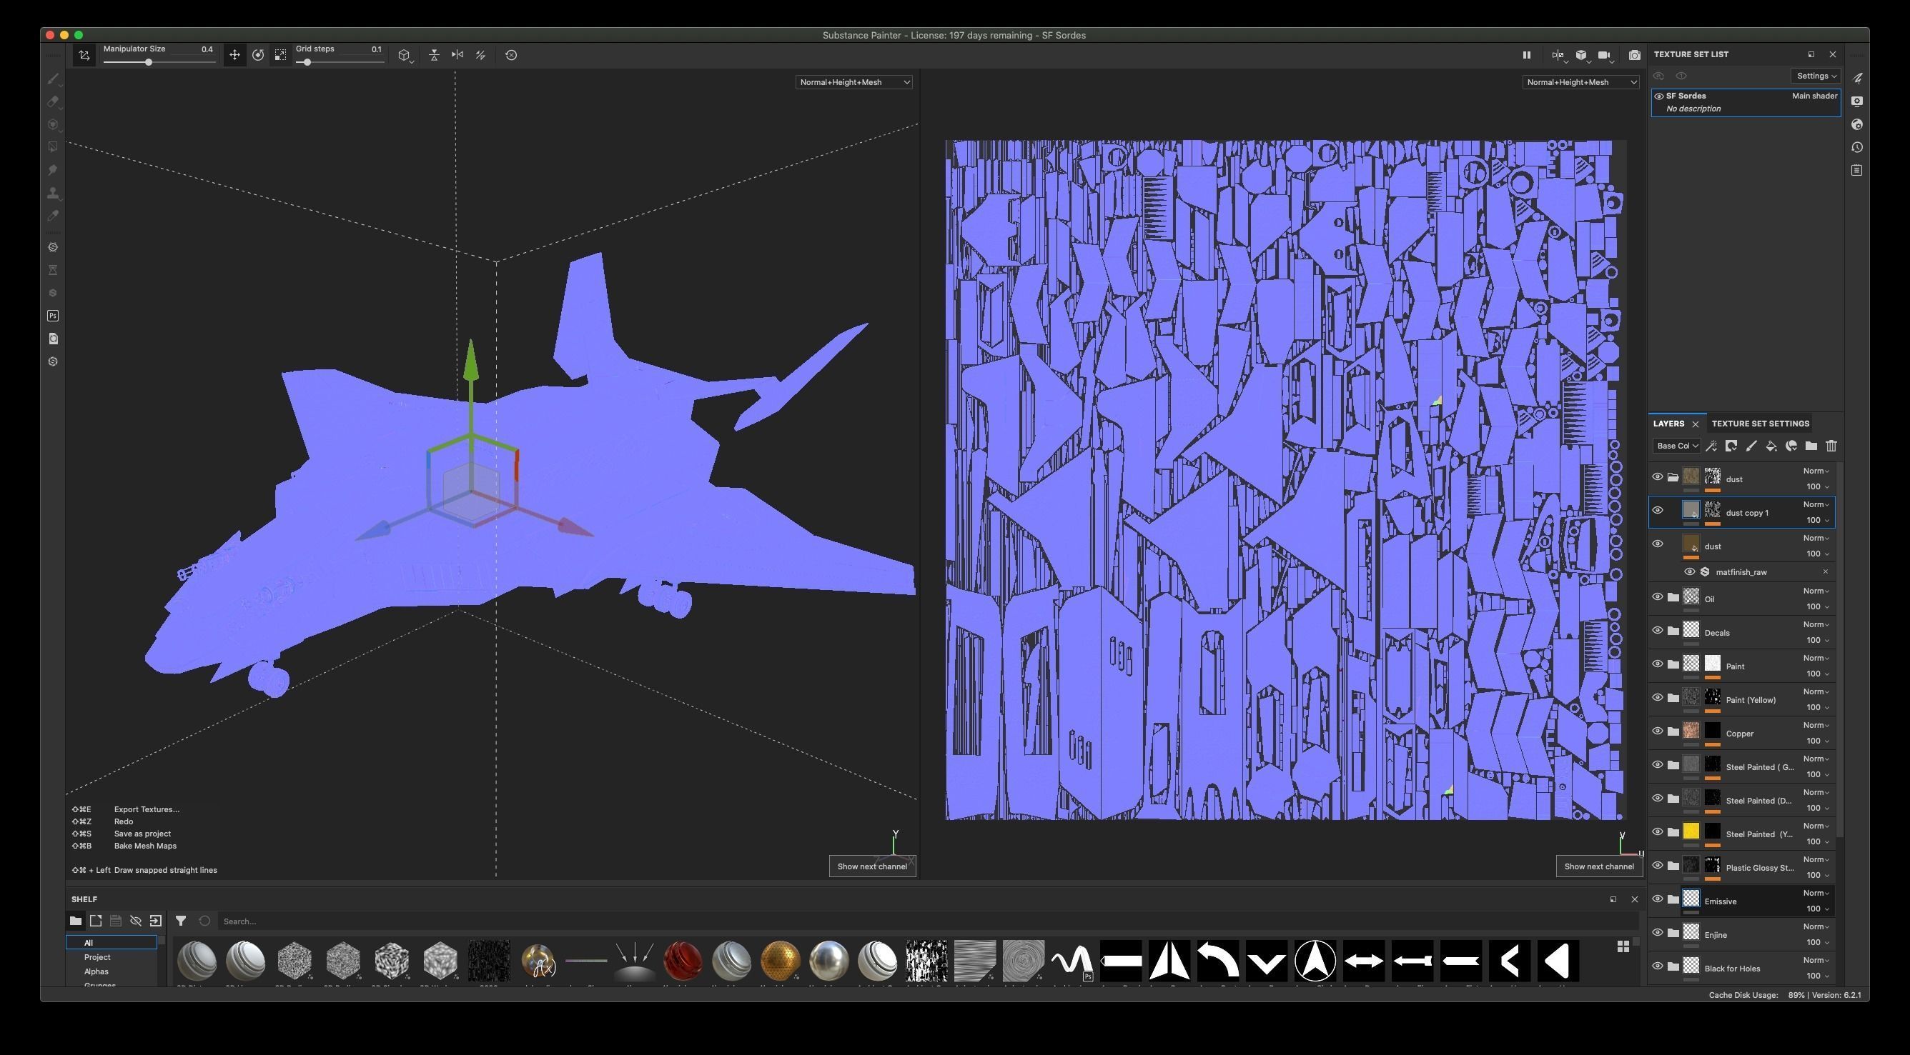The height and width of the screenshot is (1055, 1910).
Task: Toggle visibility of the matfinish_raw effect
Action: (x=1689, y=572)
